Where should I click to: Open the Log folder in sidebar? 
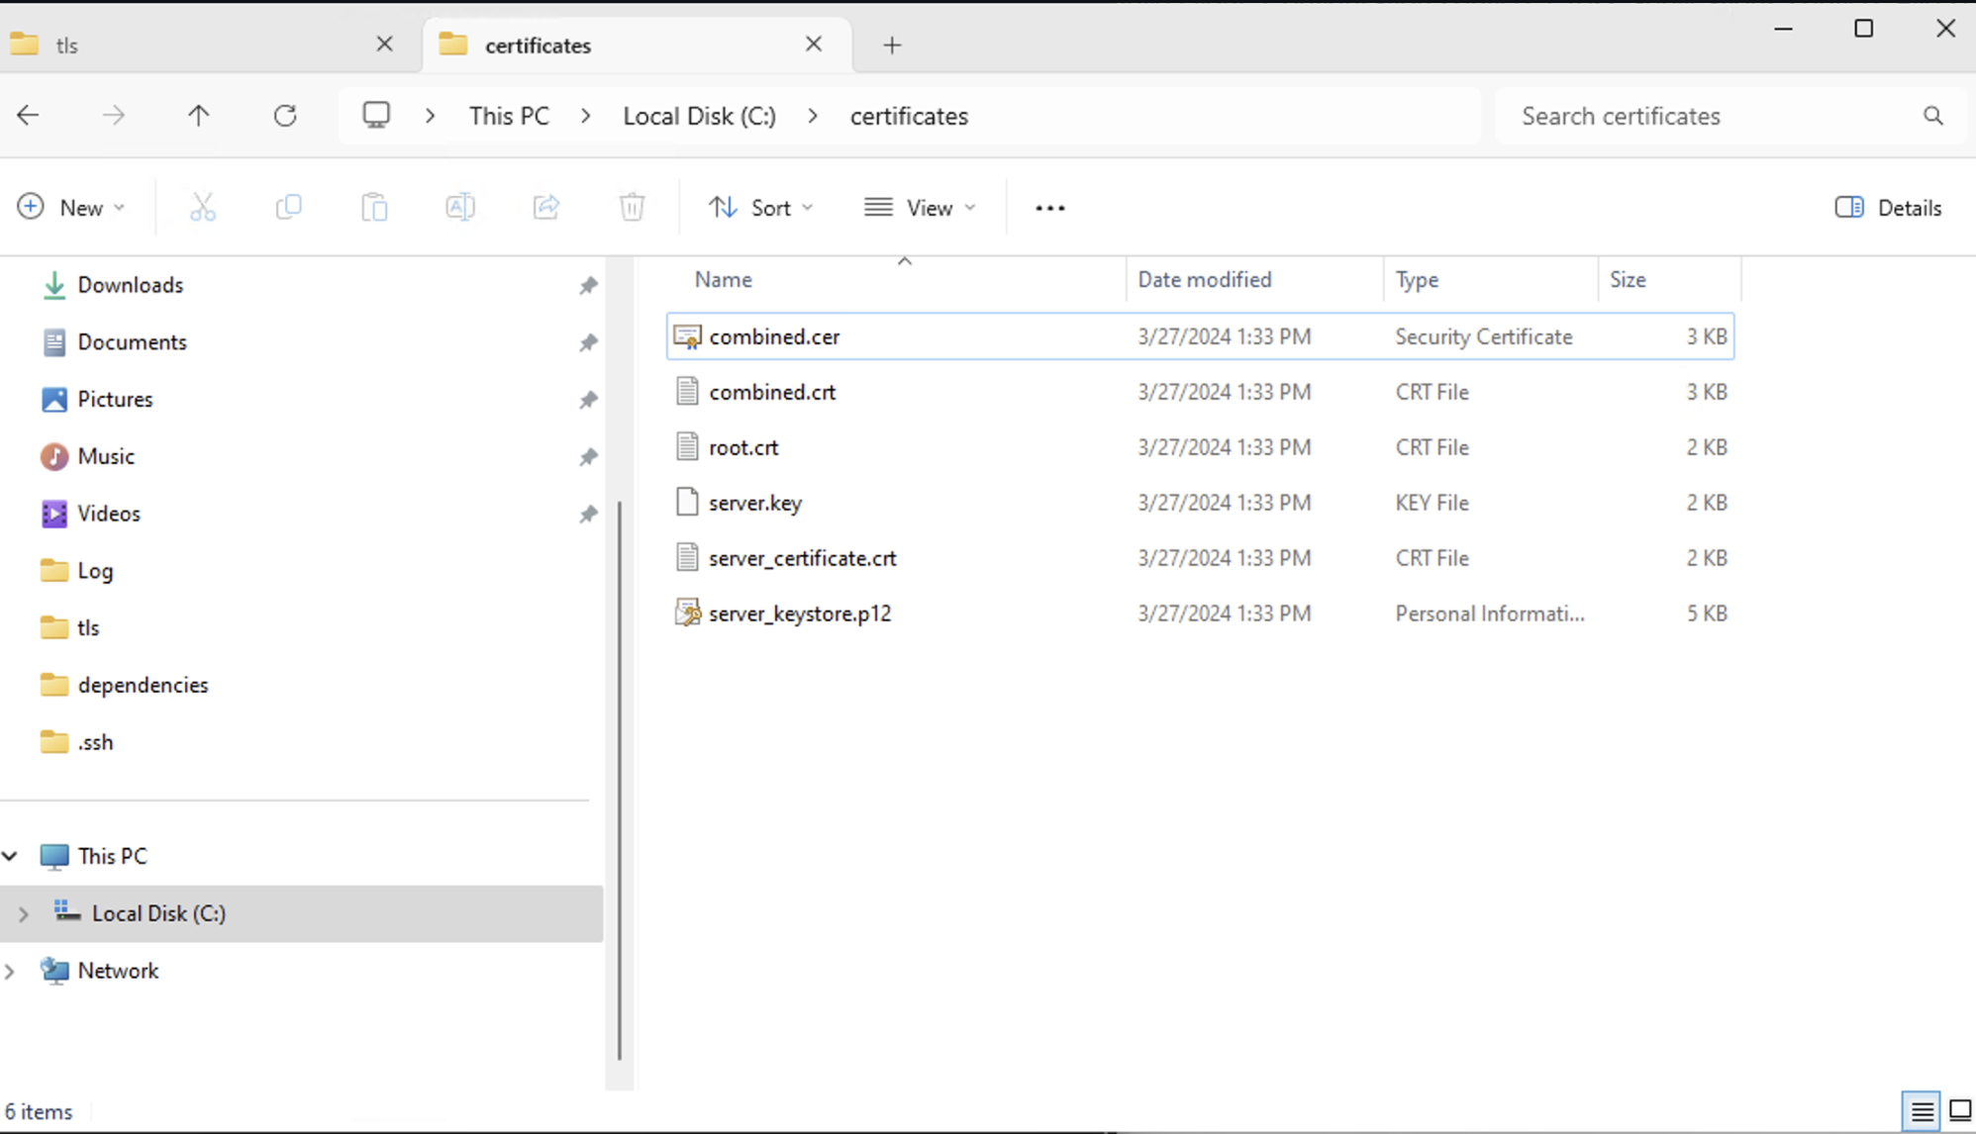click(95, 571)
